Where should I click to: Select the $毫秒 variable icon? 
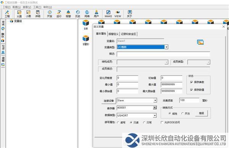[x=86, y=40]
